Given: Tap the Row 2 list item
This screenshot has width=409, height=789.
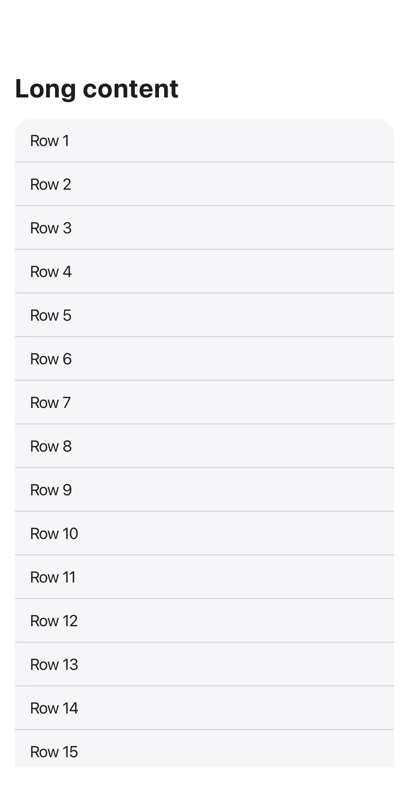Looking at the screenshot, I should pyautogui.click(x=204, y=184).
